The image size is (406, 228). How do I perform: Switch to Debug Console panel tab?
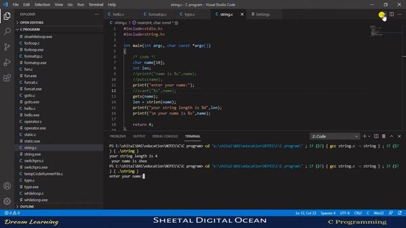[x=165, y=136]
